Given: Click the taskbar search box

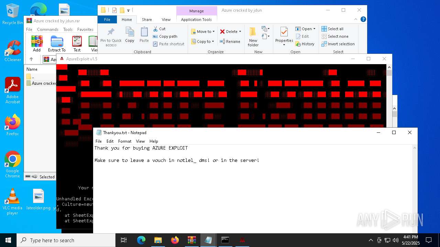Looking at the screenshot, I should (x=66, y=240).
